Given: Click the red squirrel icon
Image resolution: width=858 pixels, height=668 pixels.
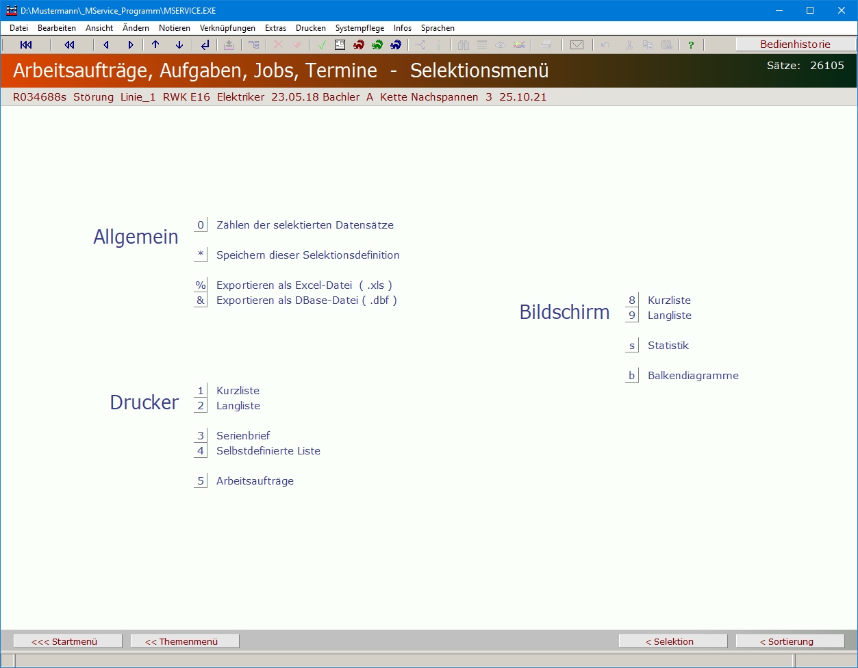Looking at the screenshot, I should (359, 45).
